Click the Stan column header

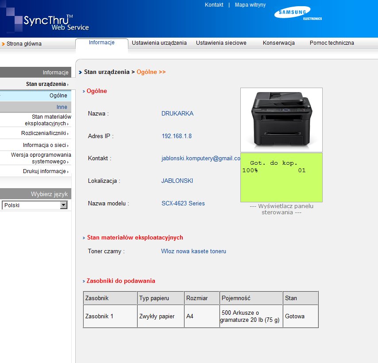pos(301,298)
